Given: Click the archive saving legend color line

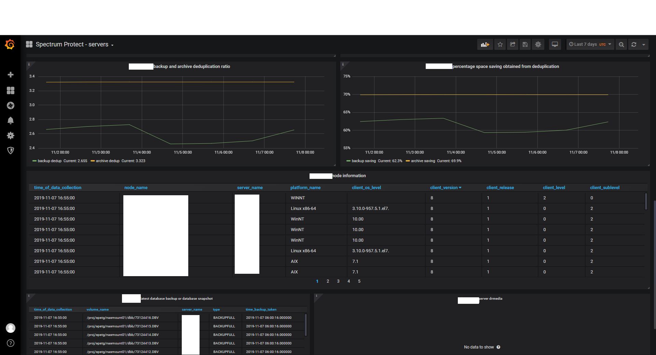Looking at the screenshot, I should click(408, 161).
